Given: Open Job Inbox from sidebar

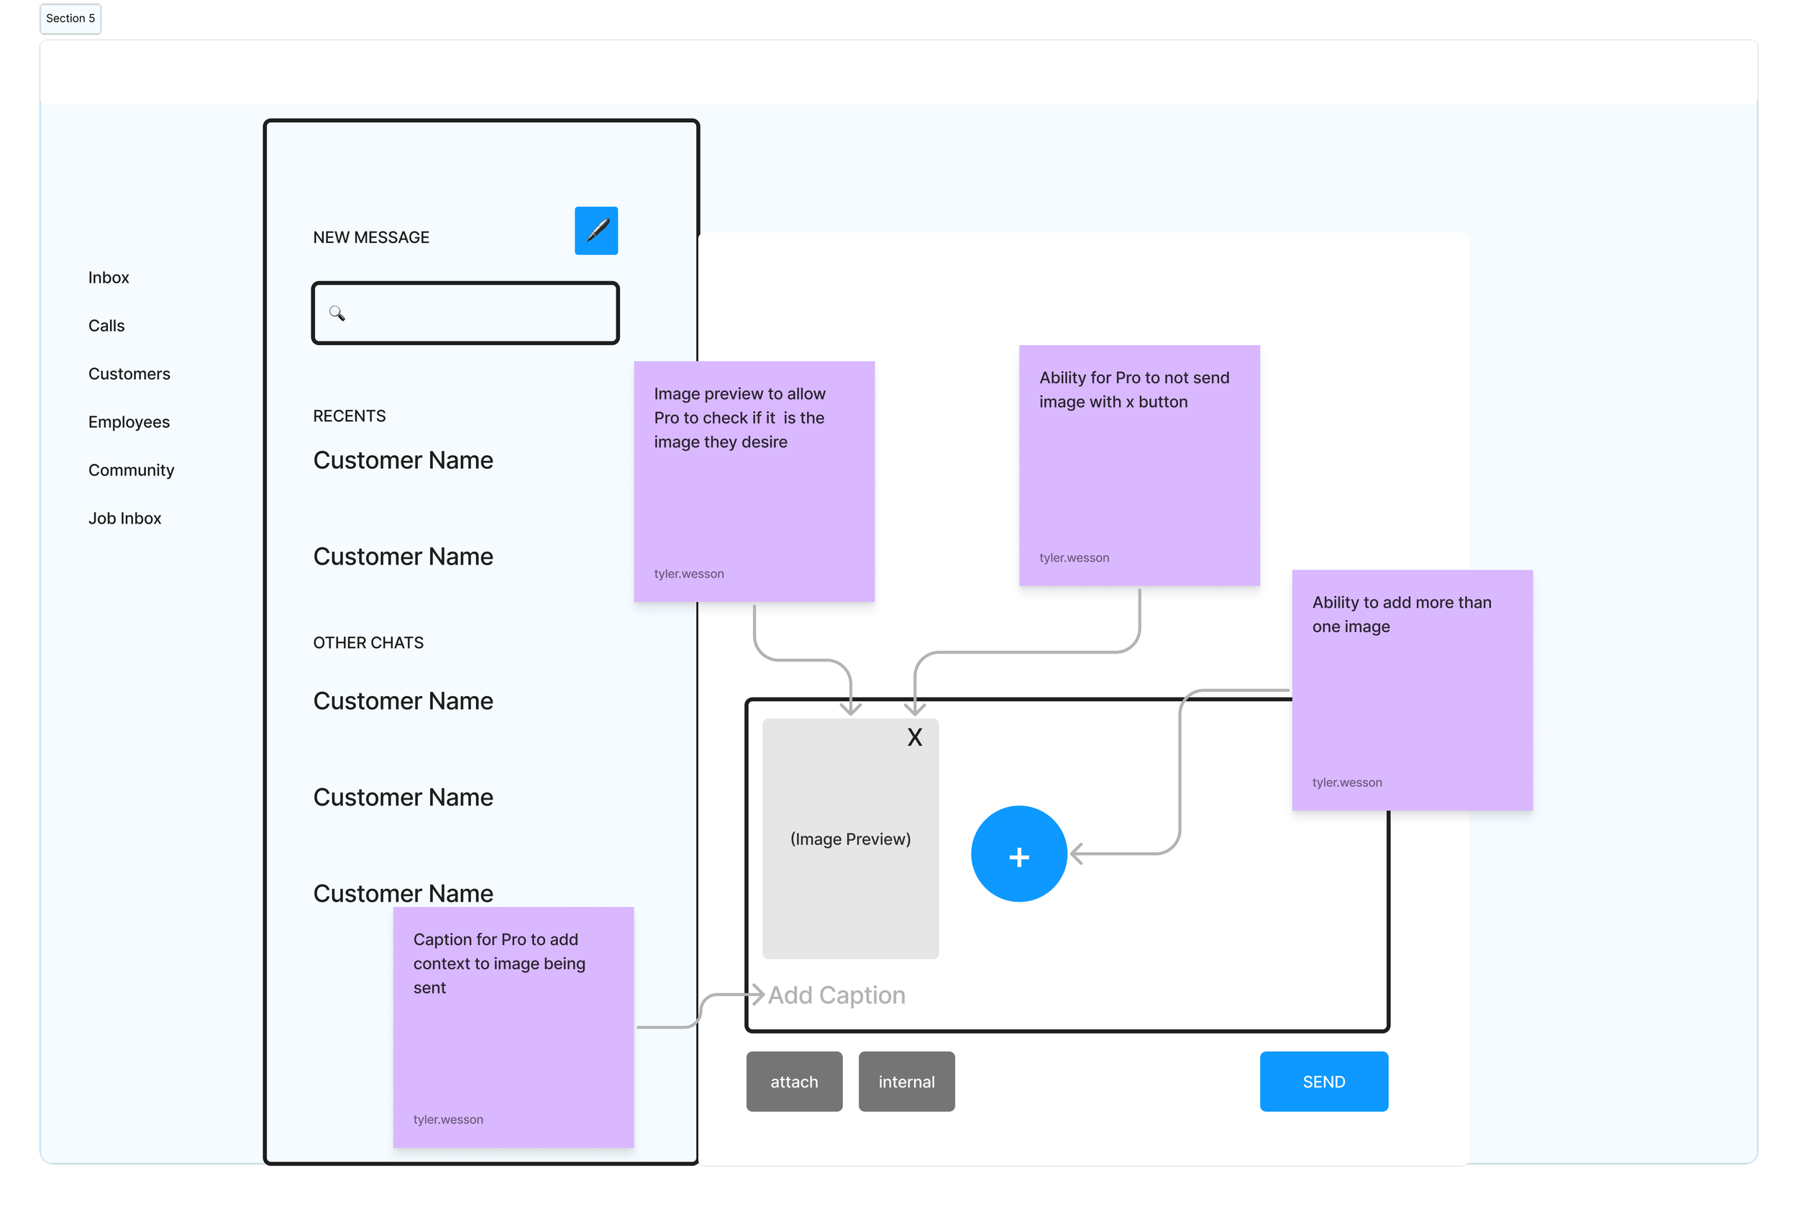Looking at the screenshot, I should click(x=124, y=519).
